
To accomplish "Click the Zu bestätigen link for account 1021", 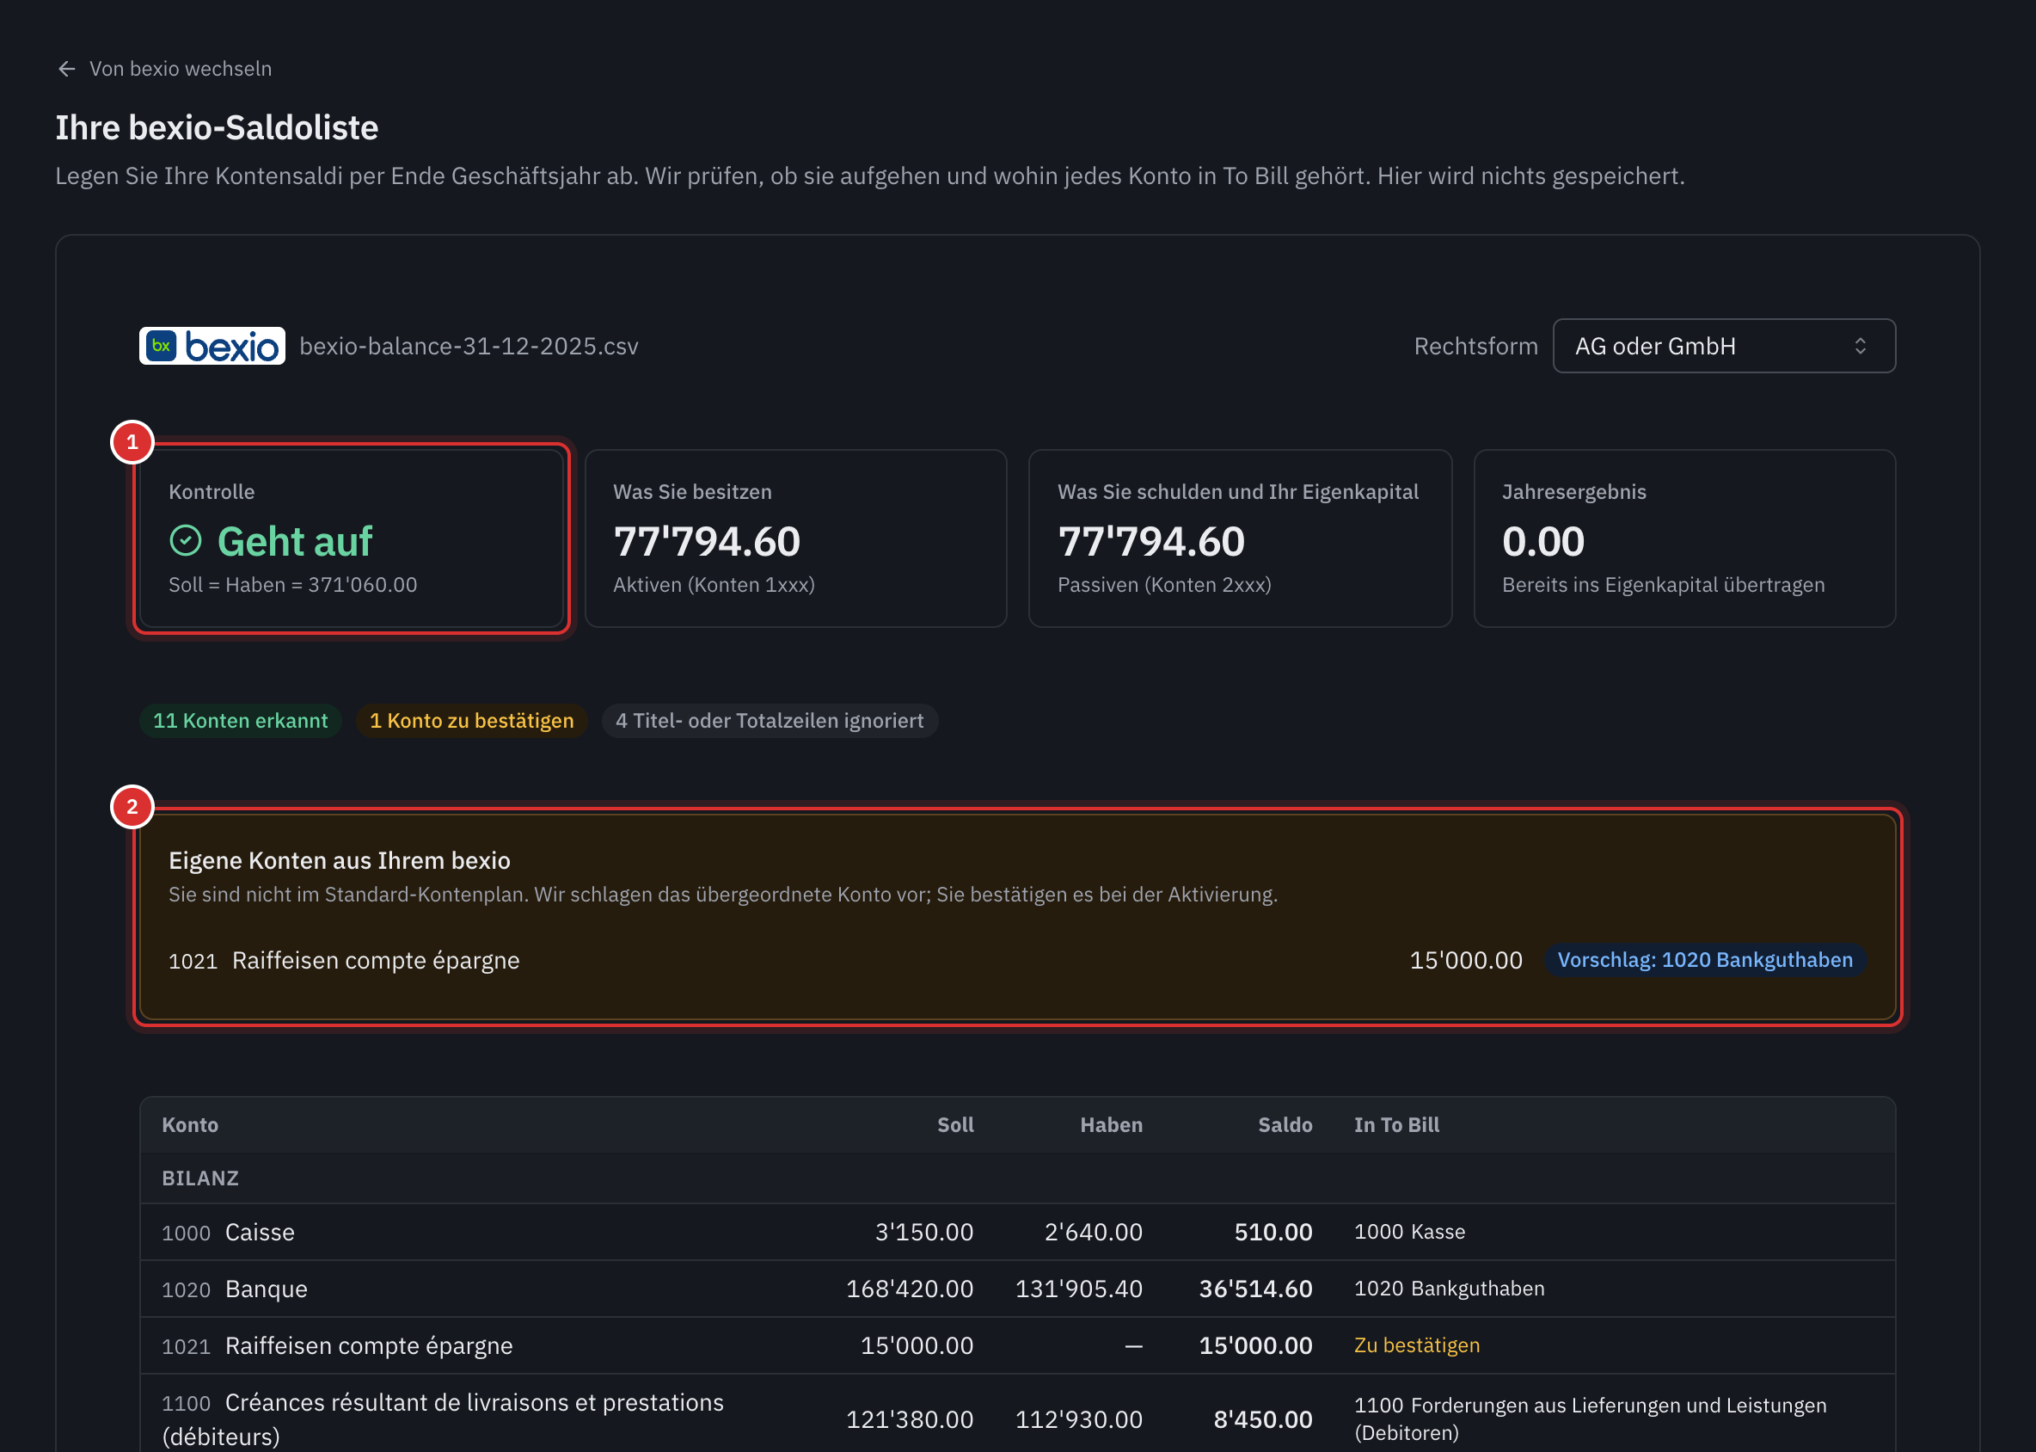I will click(1417, 1344).
